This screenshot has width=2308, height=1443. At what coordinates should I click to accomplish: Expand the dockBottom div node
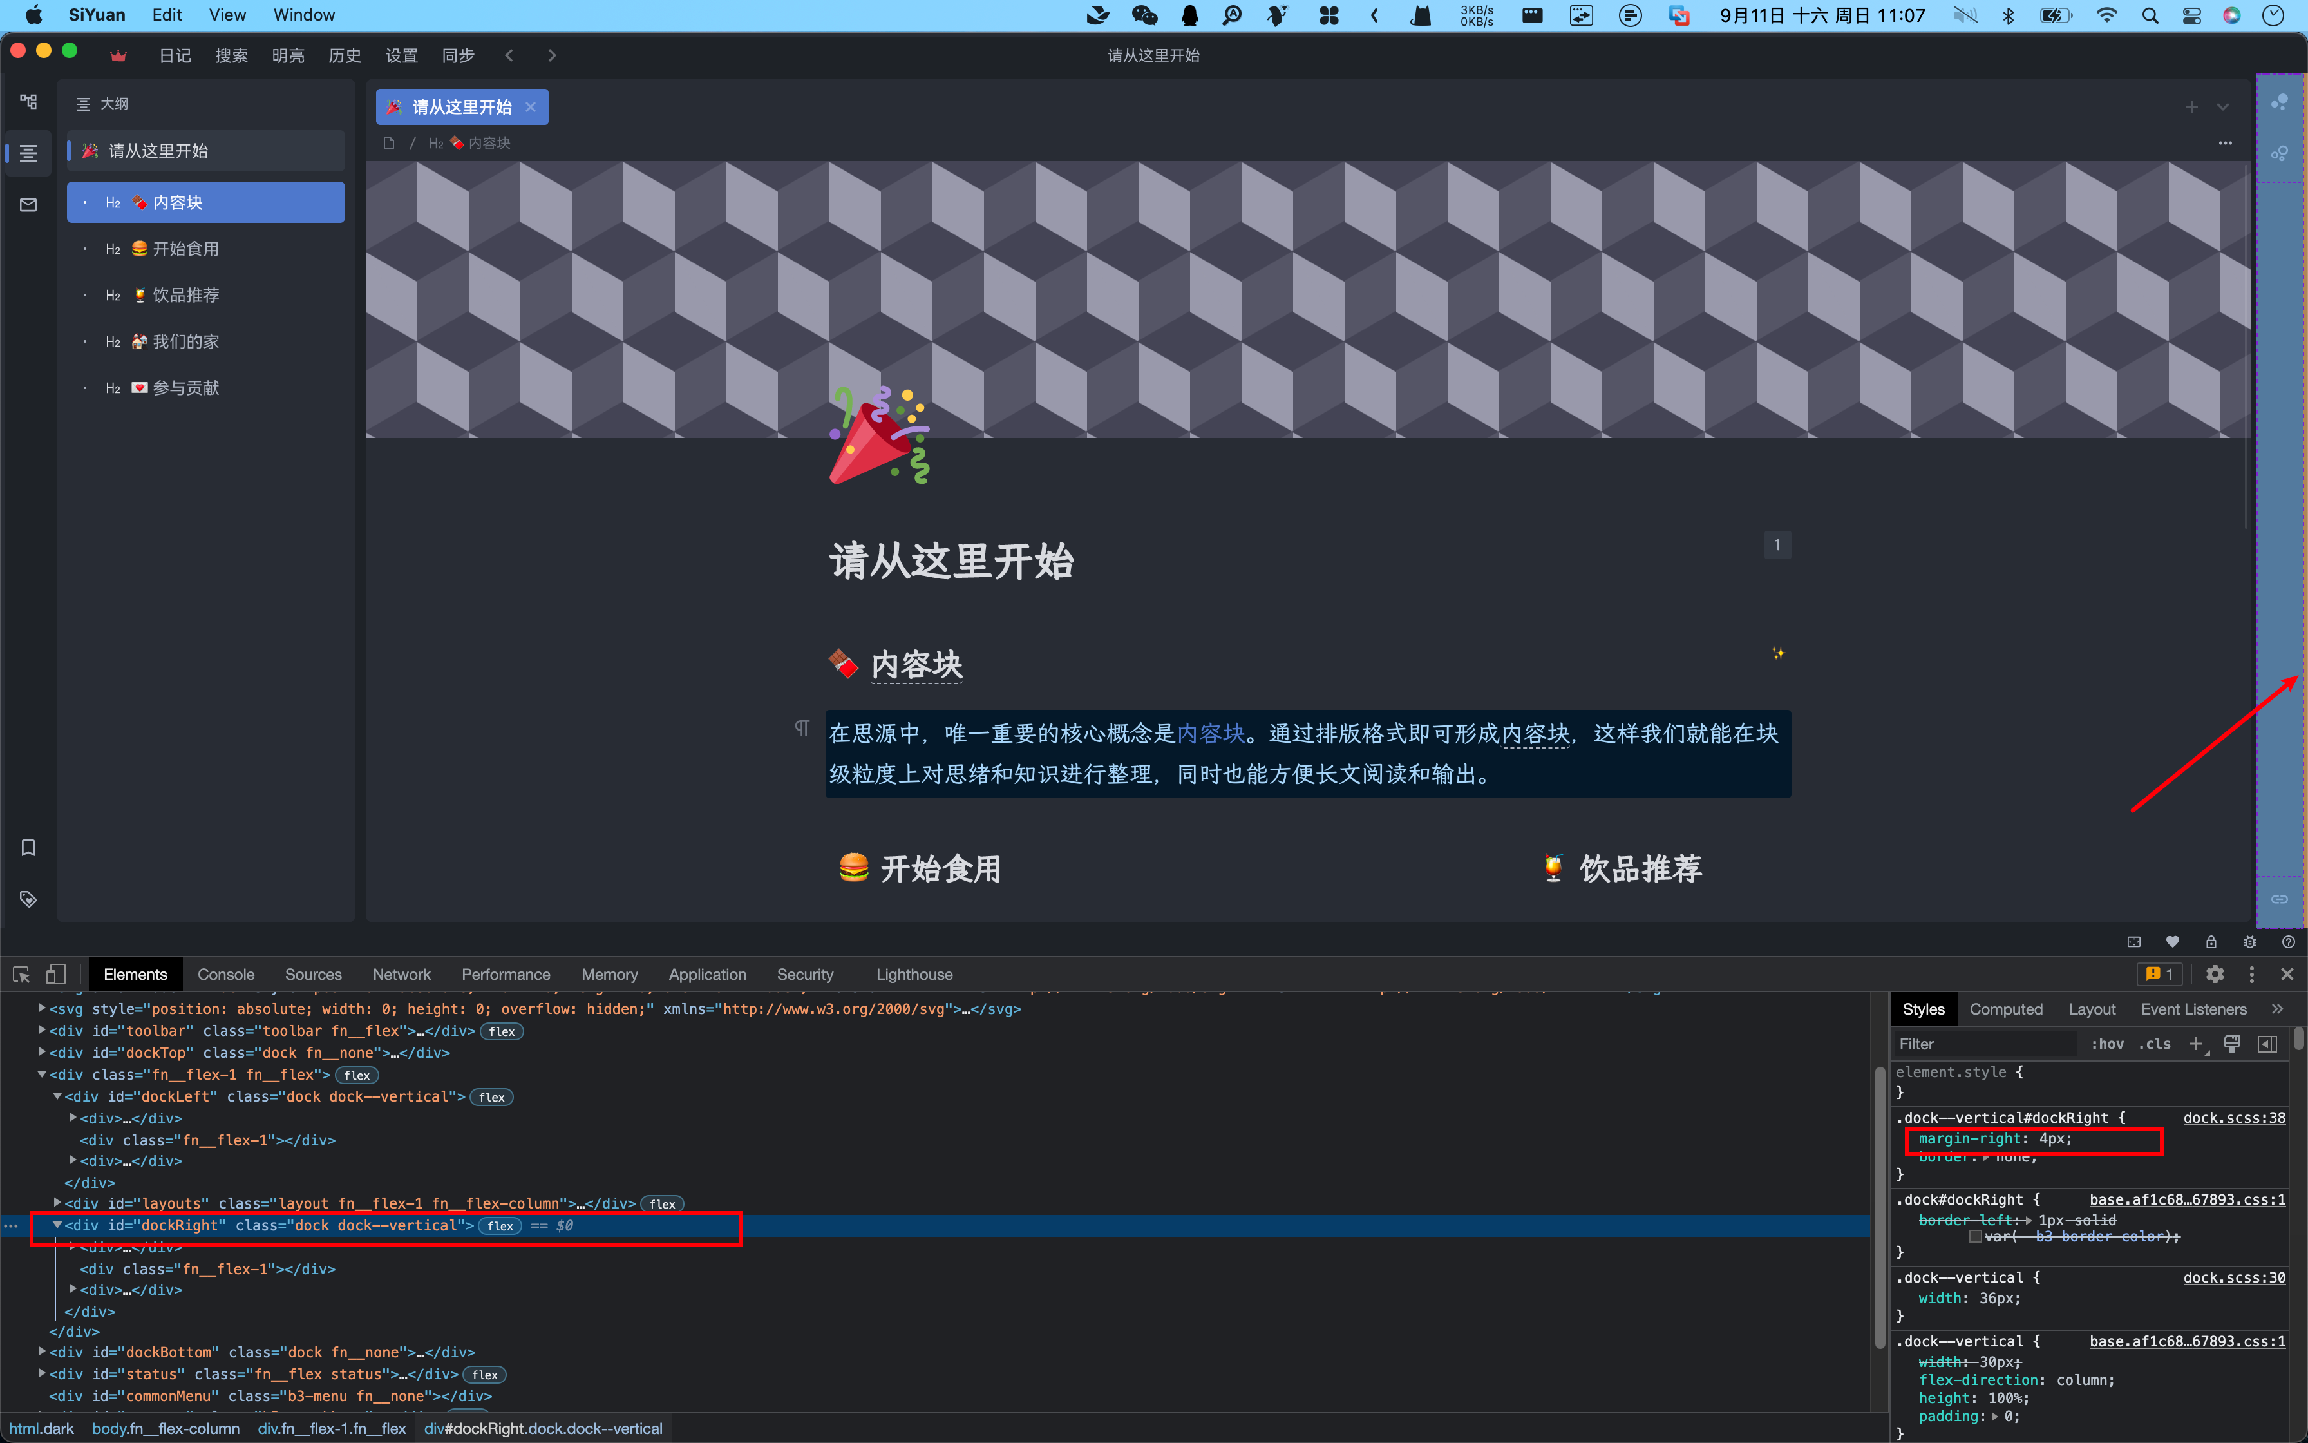click(42, 1352)
